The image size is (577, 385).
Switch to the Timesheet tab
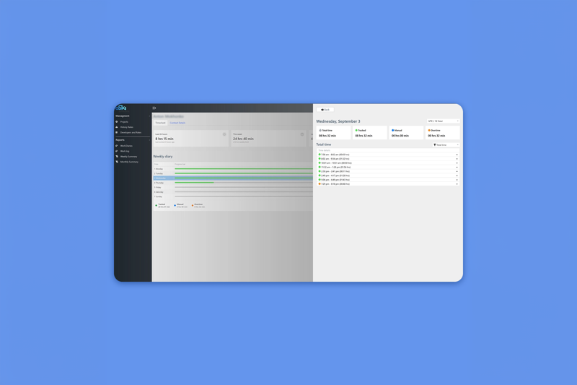tap(160, 123)
